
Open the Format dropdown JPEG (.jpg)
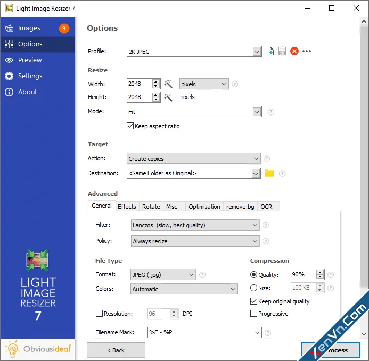tap(163, 275)
